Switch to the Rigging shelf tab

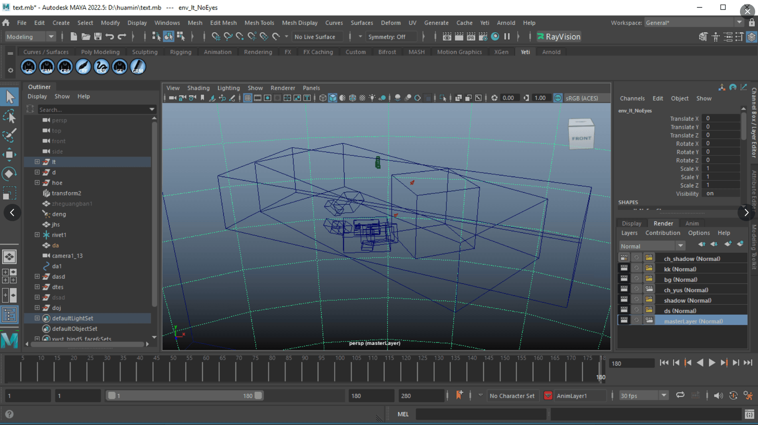point(180,52)
